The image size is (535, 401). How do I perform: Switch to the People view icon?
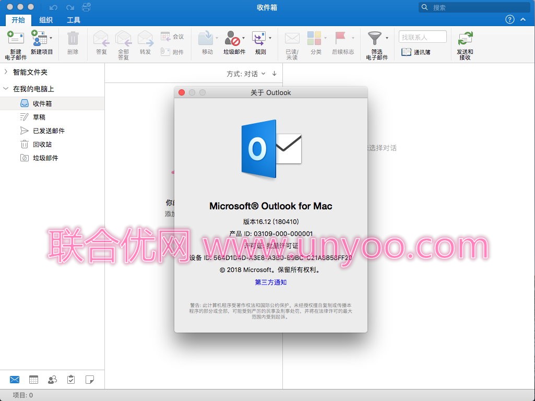coord(52,380)
